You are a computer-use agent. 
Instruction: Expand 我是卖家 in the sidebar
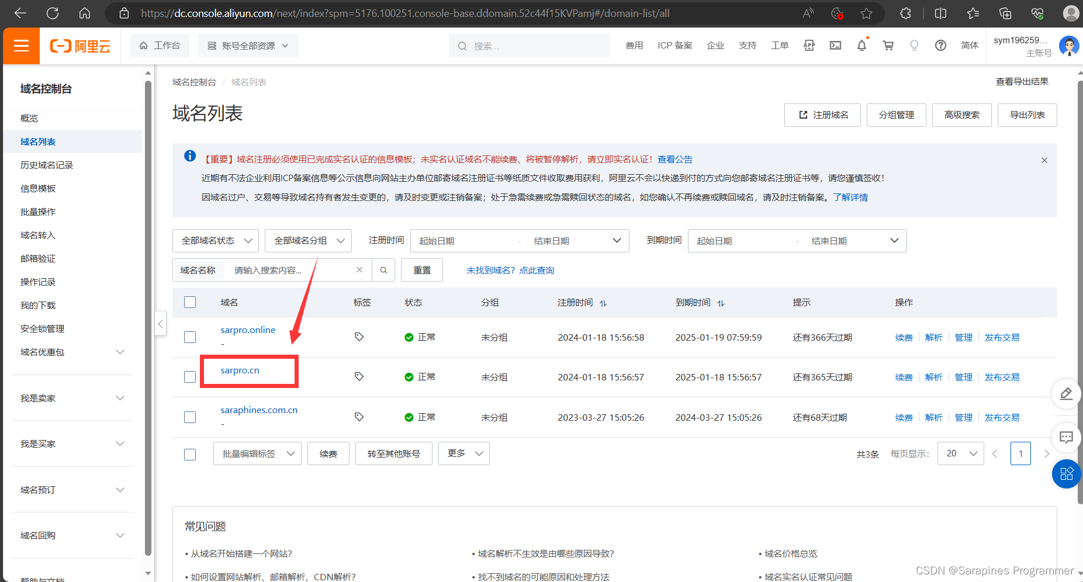(72, 398)
